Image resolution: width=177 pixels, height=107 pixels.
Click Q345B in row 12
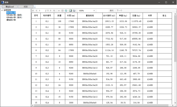tap(150, 85)
